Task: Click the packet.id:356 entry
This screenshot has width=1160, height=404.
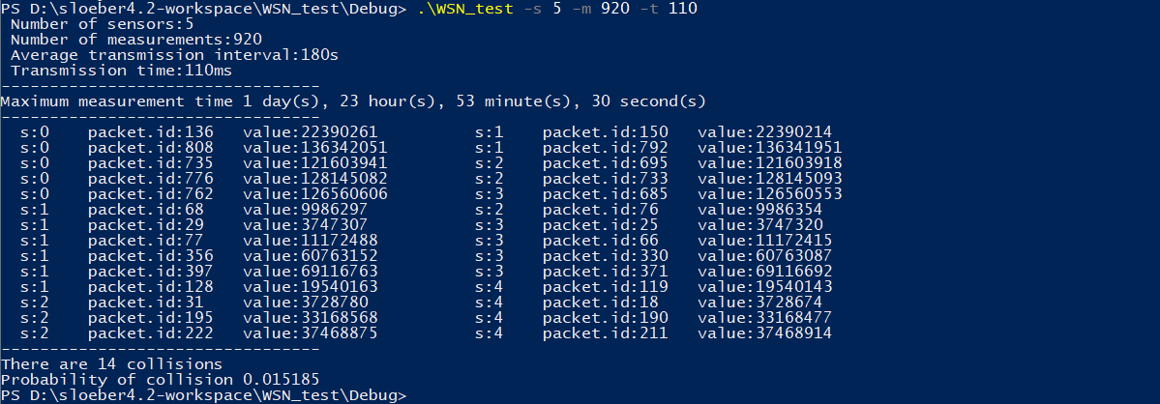Action: click(150, 256)
